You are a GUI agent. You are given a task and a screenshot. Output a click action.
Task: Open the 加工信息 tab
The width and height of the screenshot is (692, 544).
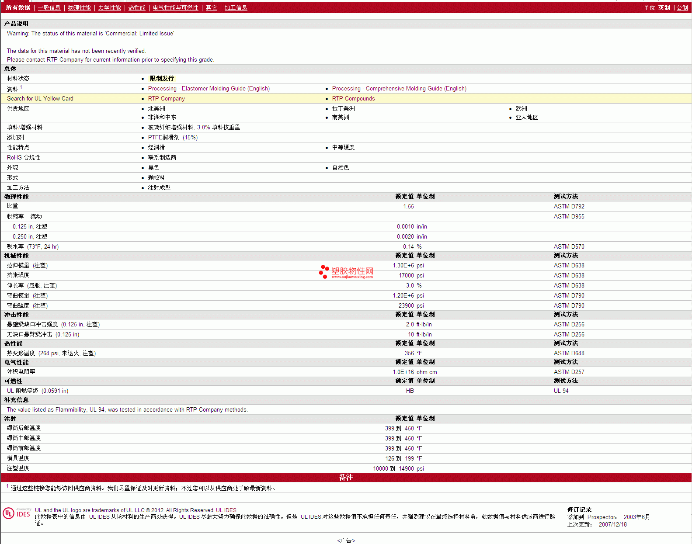(236, 7)
